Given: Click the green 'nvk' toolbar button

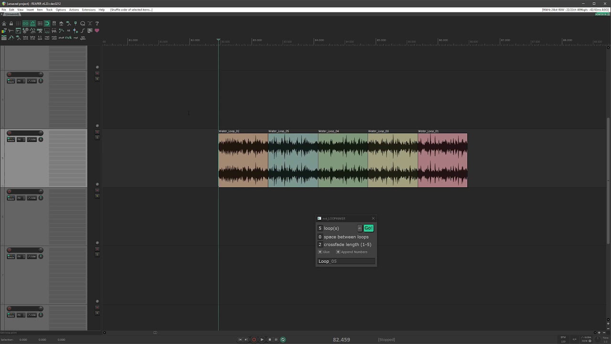Looking at the screenshot, I should coord(68,38).
